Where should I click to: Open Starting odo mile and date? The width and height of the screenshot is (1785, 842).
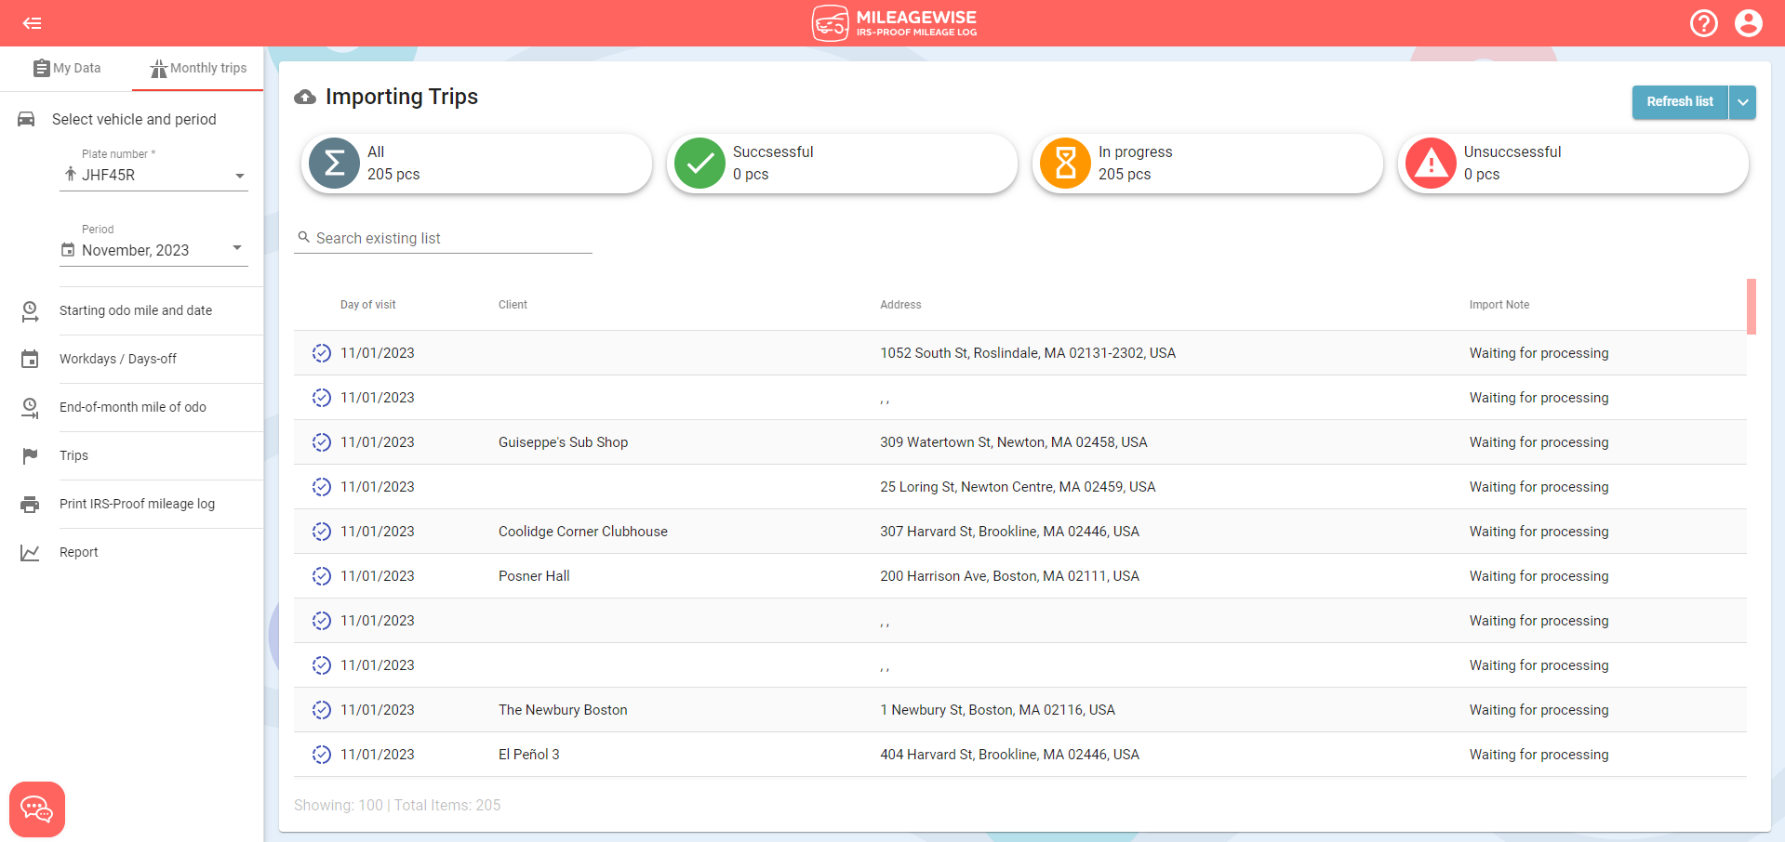136,310
